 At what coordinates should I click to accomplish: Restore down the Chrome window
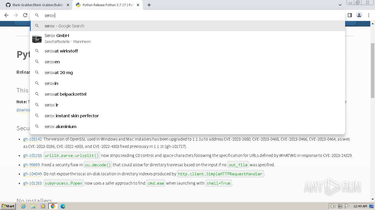[358, 3]
